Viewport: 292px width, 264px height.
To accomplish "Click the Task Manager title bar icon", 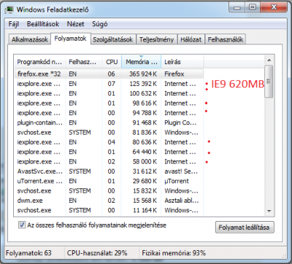I will point(9,9).
